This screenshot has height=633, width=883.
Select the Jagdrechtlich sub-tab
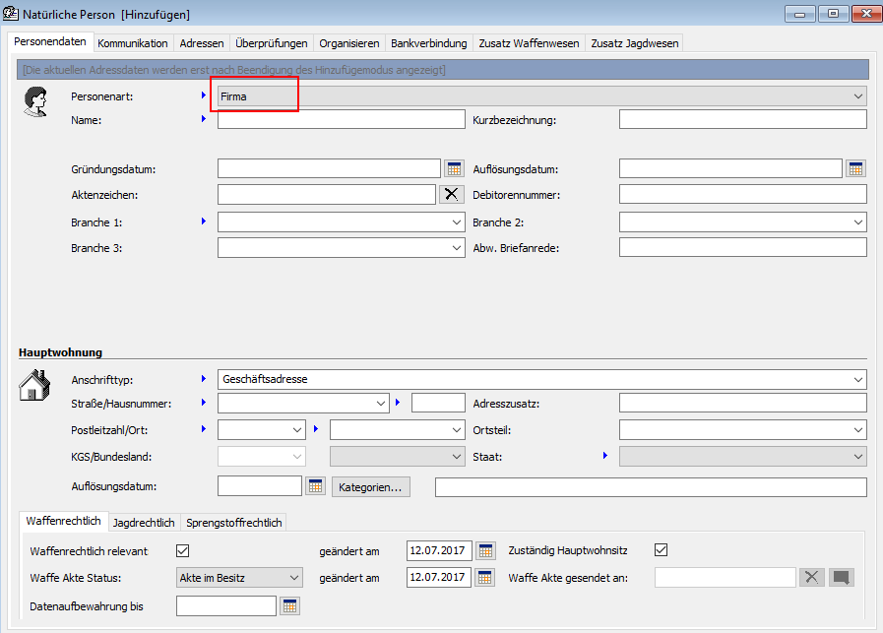point(144,523)
